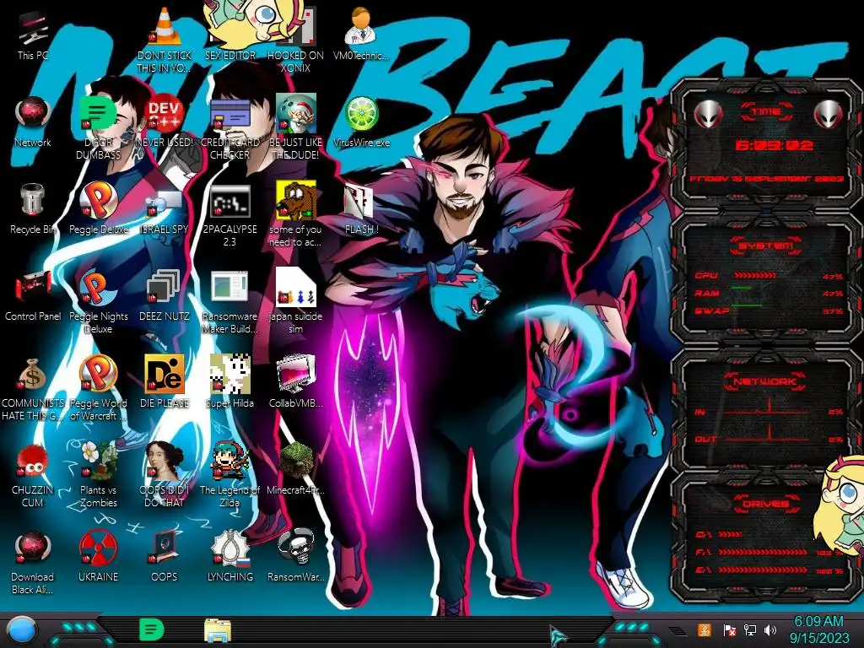Click the left alien head widget icon

(x=708, y=115)
